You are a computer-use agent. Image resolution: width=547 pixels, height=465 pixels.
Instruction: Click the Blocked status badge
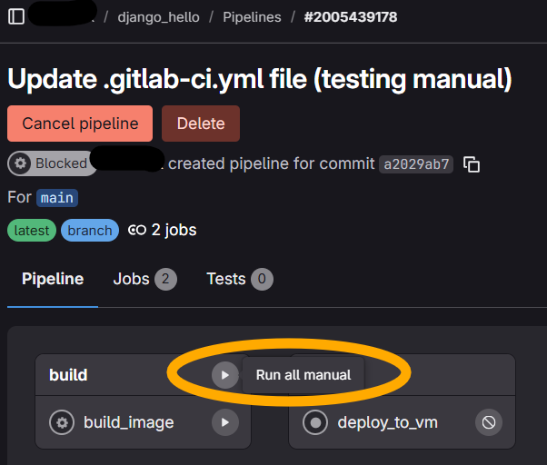[x=51, y=164]
